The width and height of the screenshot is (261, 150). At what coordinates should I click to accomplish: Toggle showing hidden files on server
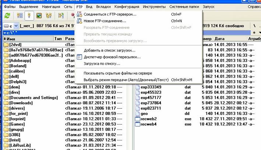(x=117, y=73)
